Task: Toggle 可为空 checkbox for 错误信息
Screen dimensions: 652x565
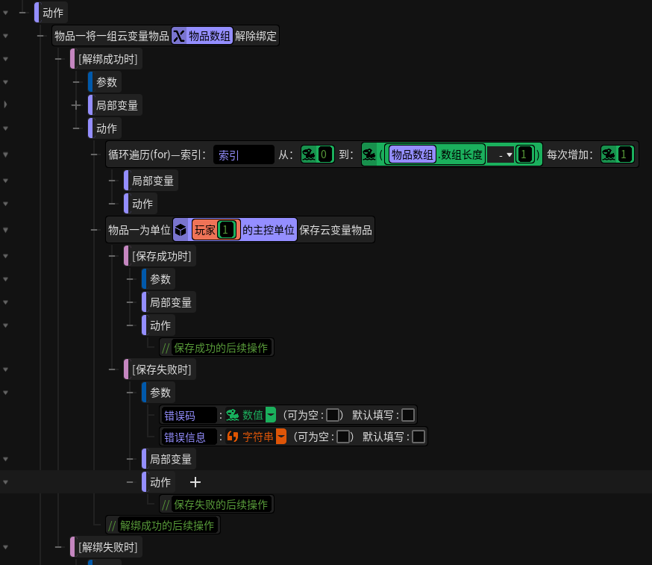Action: click(342, 437)
